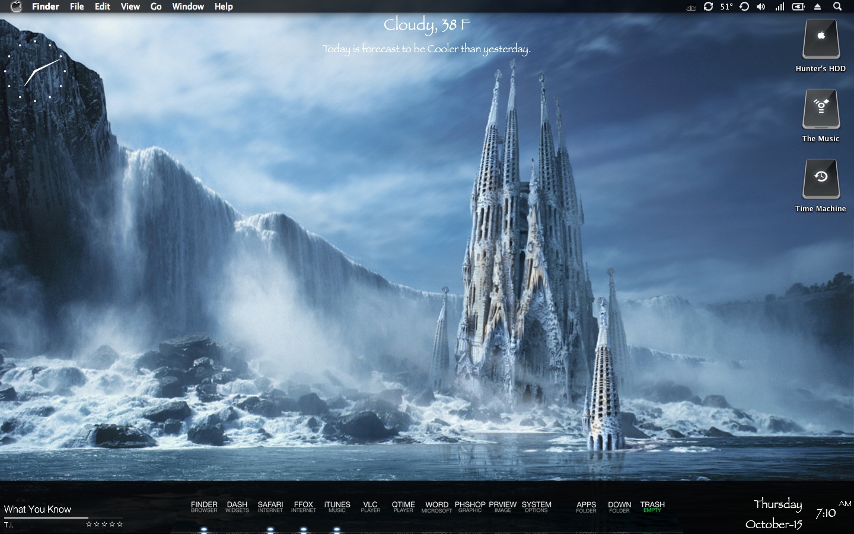Open the Help menu
This screenshot has width=854, height=534.
click(x=224, y=7)
